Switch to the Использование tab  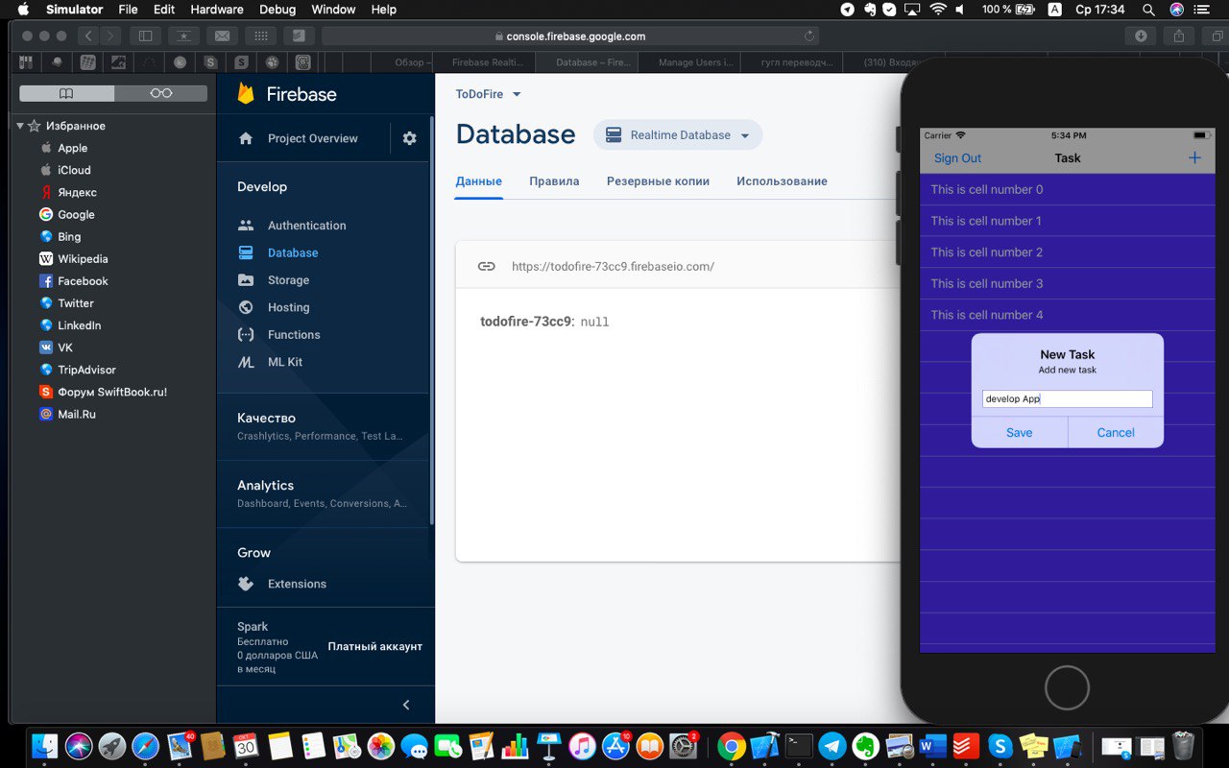pos(782,181)
